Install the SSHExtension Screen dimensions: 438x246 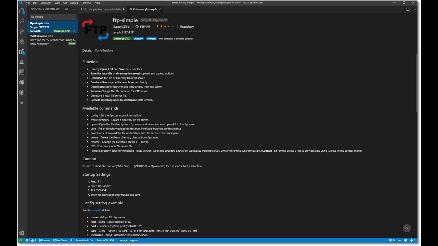click(x=72, y=44)
